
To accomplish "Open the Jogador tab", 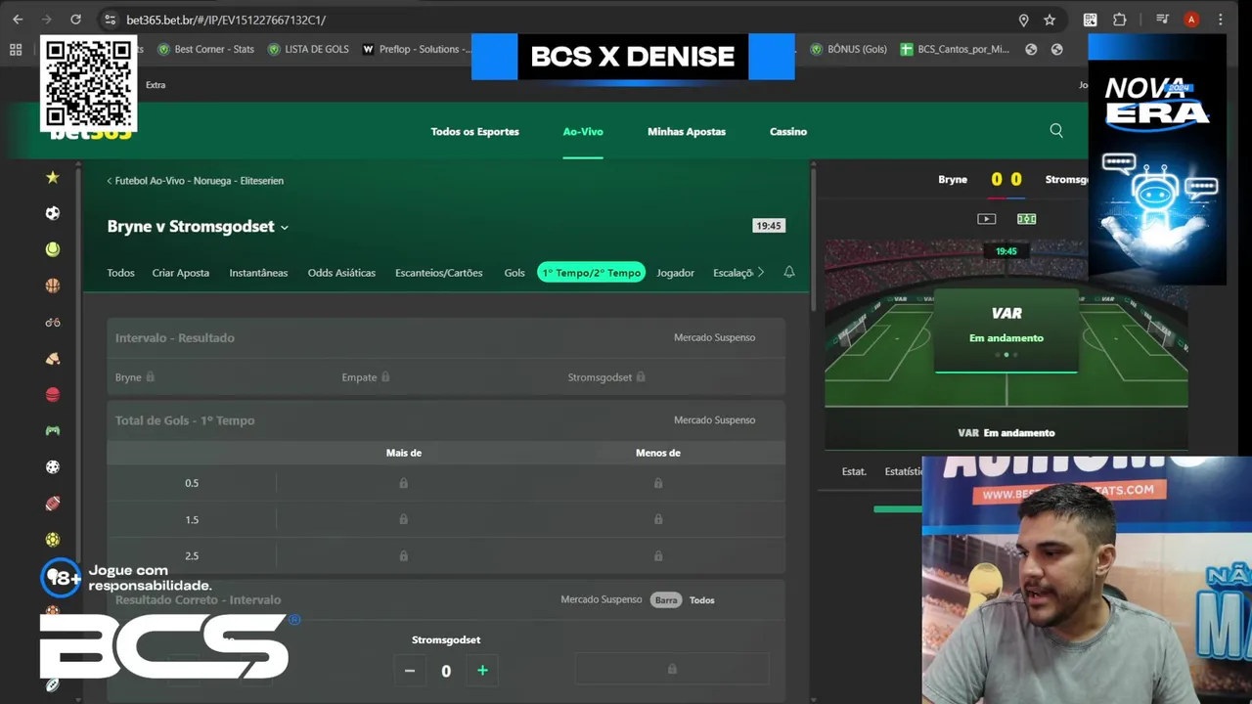I will (x=675, y=273).
